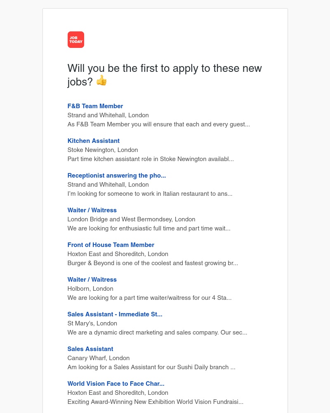Select Front of House Team Member link
This screenshot has width=330, height=413.
click(111, 245)
